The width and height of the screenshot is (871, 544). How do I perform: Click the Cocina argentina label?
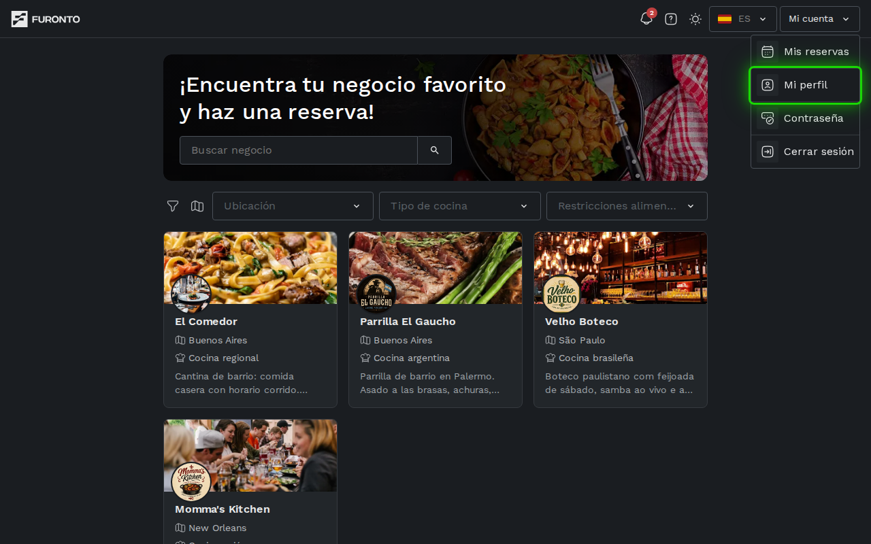point(412,358)
